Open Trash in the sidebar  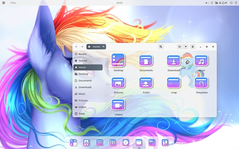click(88, 114)
